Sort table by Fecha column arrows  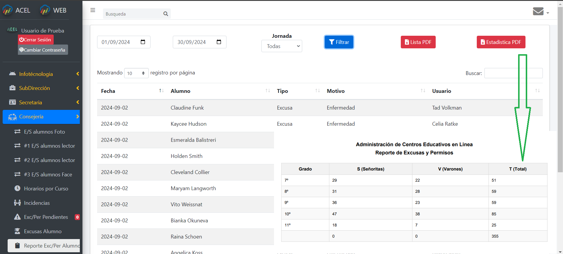161,91
